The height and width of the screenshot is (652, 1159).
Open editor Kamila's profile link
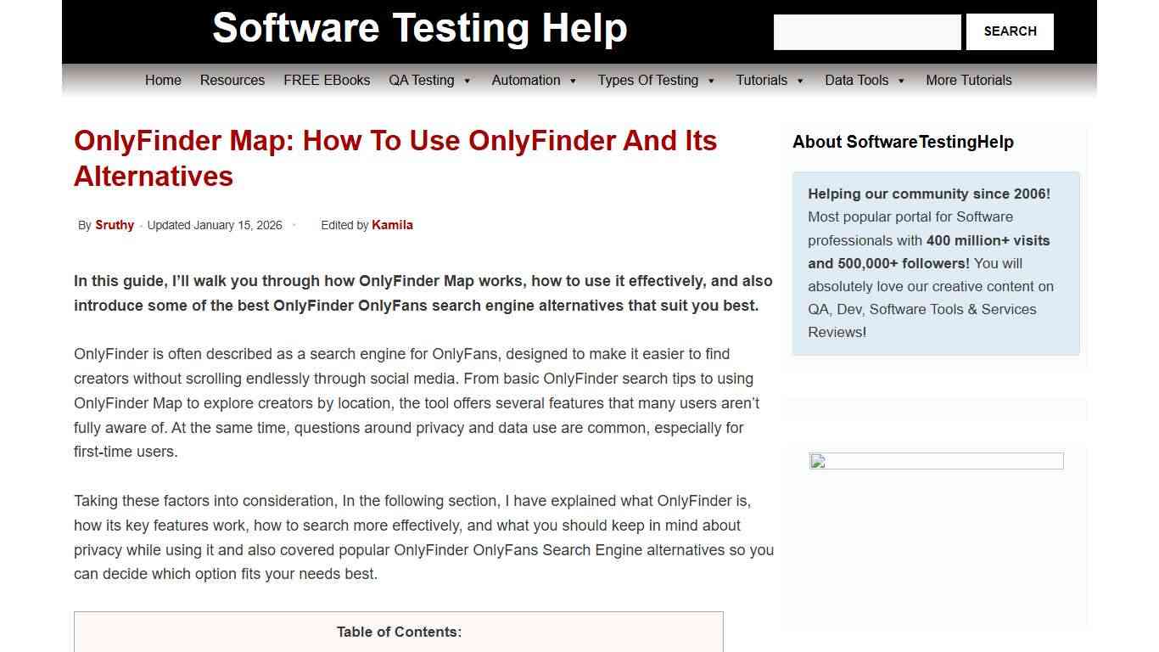click(x=392, y=225)
